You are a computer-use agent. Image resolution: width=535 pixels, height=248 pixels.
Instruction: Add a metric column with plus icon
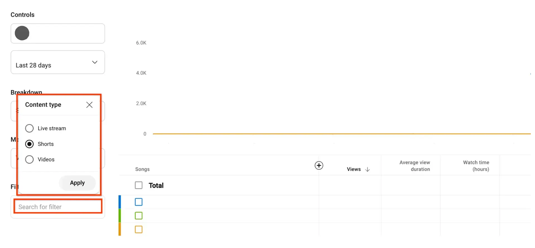[x=319, y=165]
